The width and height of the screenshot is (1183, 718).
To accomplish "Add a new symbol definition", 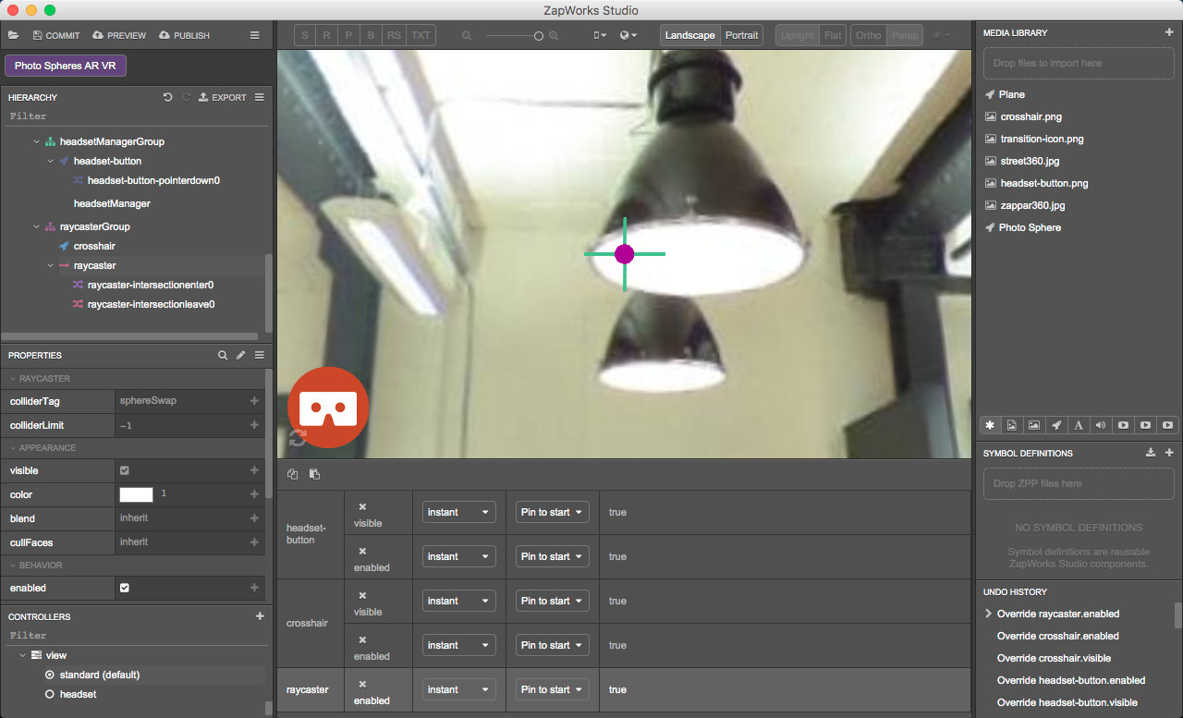I will coord(1169,453).
